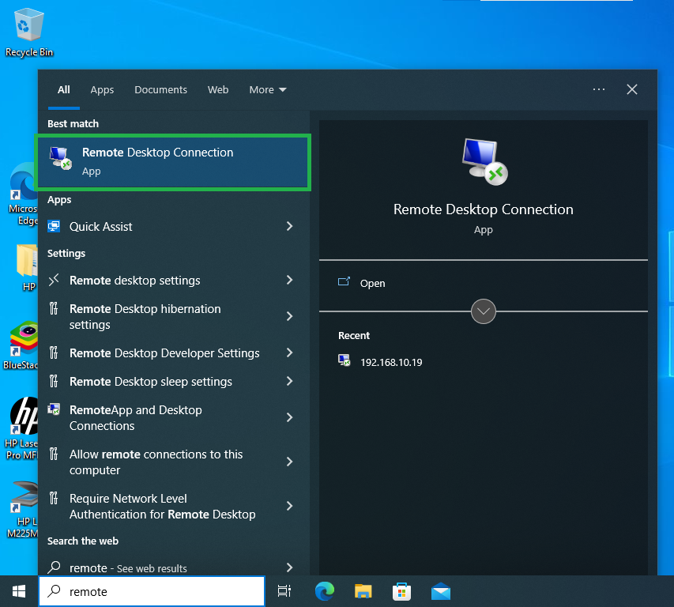
Task: Click the circular chevron to expand details
Action: 484,311
